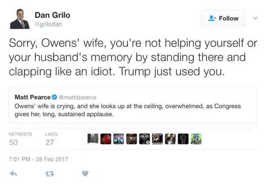The width and height of the screenshot is (265, 187).
Task: Click the diamond liker avatar thumbnail
Action: (x=144, y=139)
